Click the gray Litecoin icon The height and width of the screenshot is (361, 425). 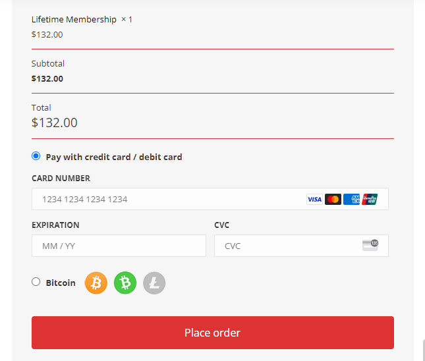coord(154,283)
